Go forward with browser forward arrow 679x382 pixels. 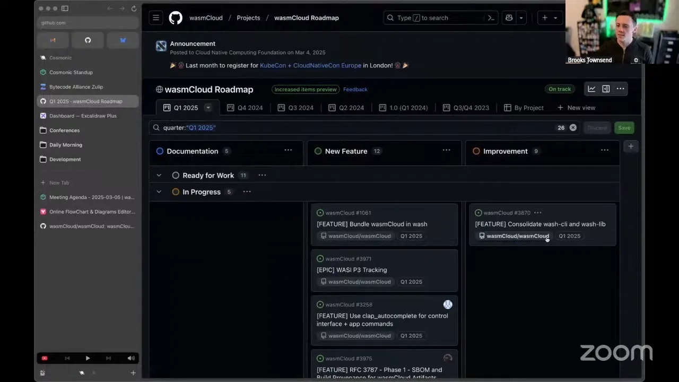tap(122, 8)
